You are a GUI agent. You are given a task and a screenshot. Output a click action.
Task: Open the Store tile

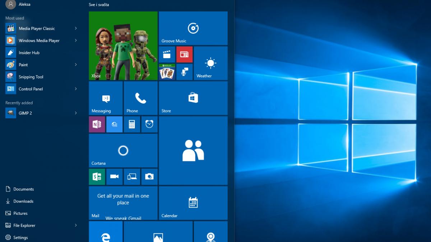coord(193,98)
